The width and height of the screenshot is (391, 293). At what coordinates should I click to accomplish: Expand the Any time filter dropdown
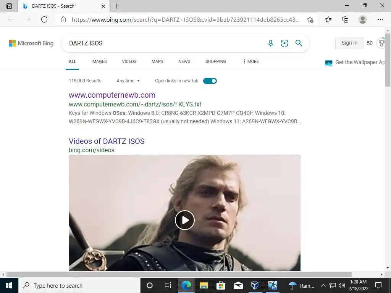point(128,81)
